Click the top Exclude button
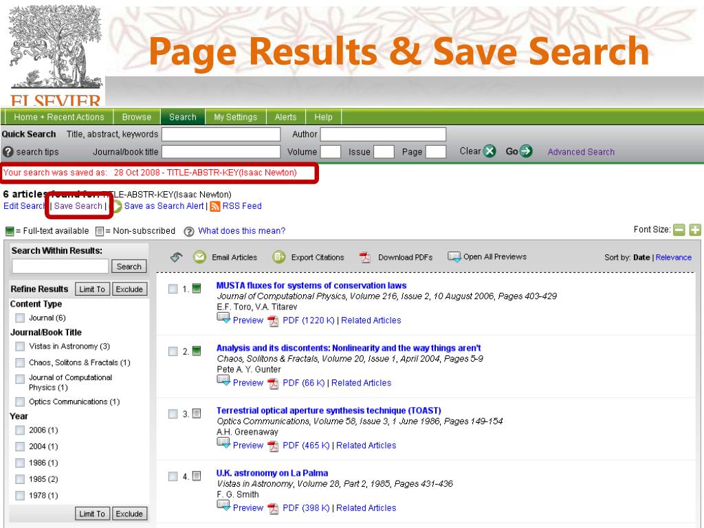This screenshot has width=704, height=528. click(x=129, y=289)
